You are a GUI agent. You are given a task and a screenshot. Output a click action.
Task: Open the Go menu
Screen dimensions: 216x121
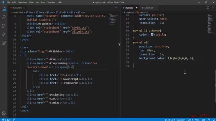37,2
